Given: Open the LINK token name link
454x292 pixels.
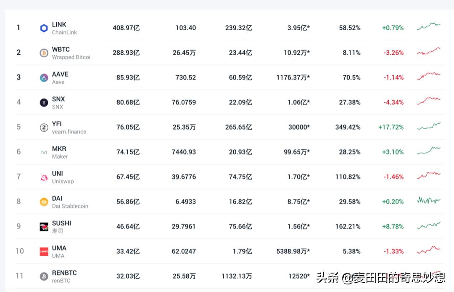Looking at the screenshot, I should point(59,24).
